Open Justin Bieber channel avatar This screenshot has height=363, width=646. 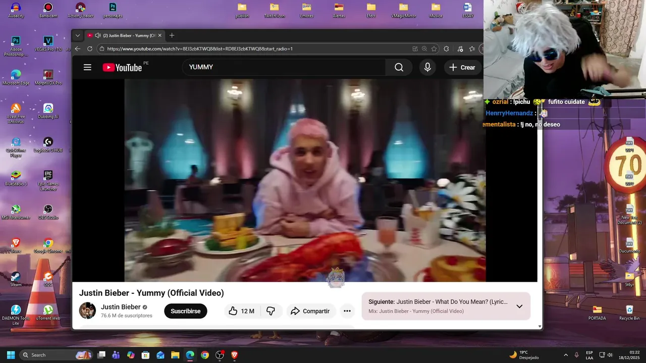pyautogui.click(x=87, y=311)
